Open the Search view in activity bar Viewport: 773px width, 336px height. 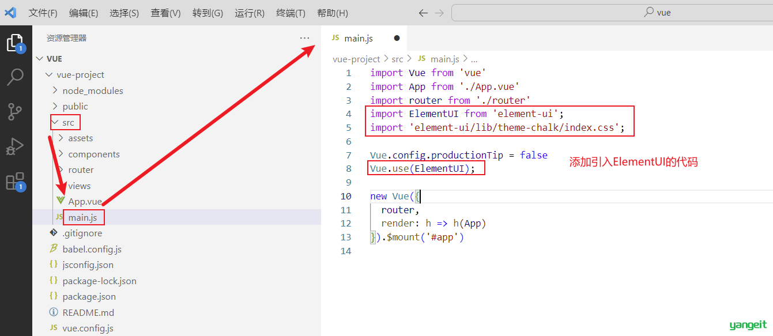pos(15,77)
